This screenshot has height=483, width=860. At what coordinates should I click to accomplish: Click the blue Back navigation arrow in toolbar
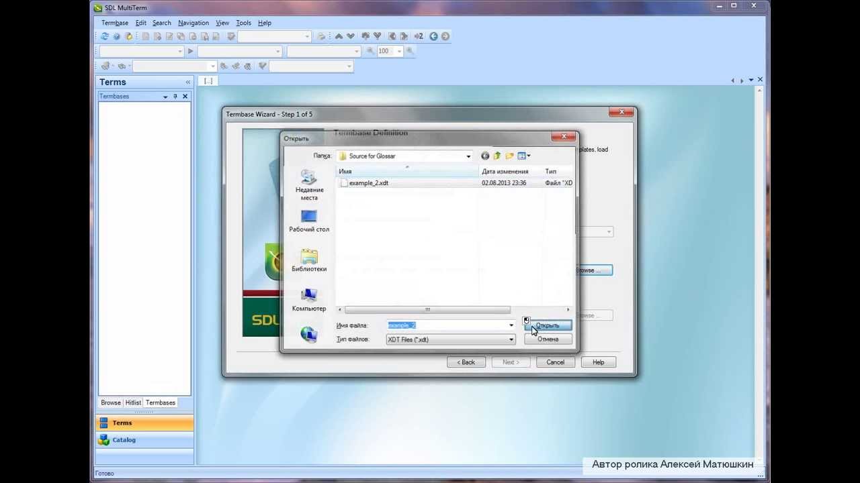[x=433, y=36]
